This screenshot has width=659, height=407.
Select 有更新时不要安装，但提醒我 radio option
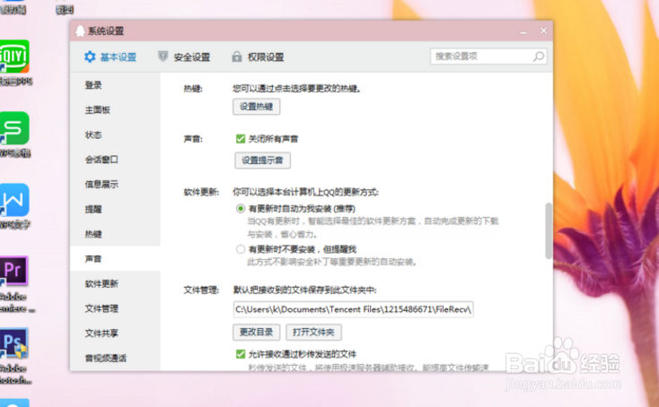[241, 249]
